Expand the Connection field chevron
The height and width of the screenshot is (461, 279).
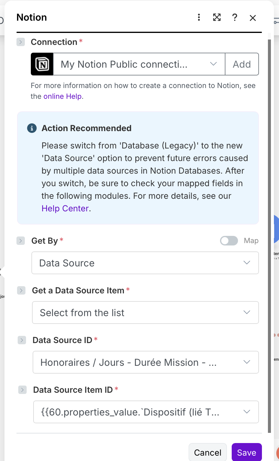pos(21,42)
